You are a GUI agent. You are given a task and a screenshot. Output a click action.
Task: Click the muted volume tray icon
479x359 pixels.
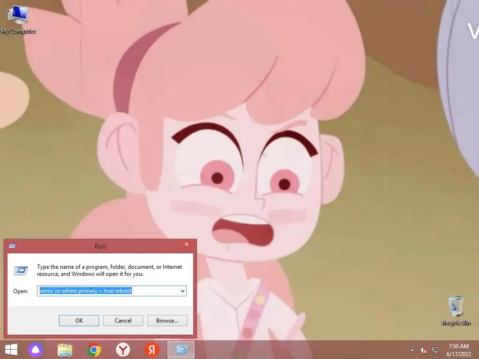423,350
